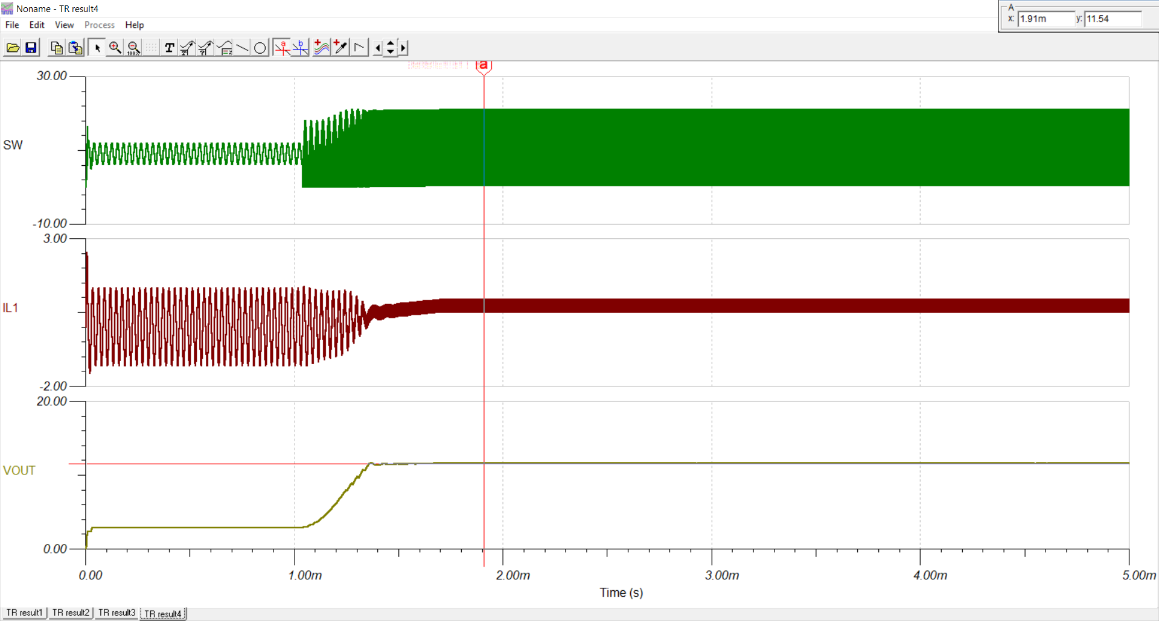Select the Circle drawing tool
This screenshot has width=1159, height=621.
tap(260, 48)
